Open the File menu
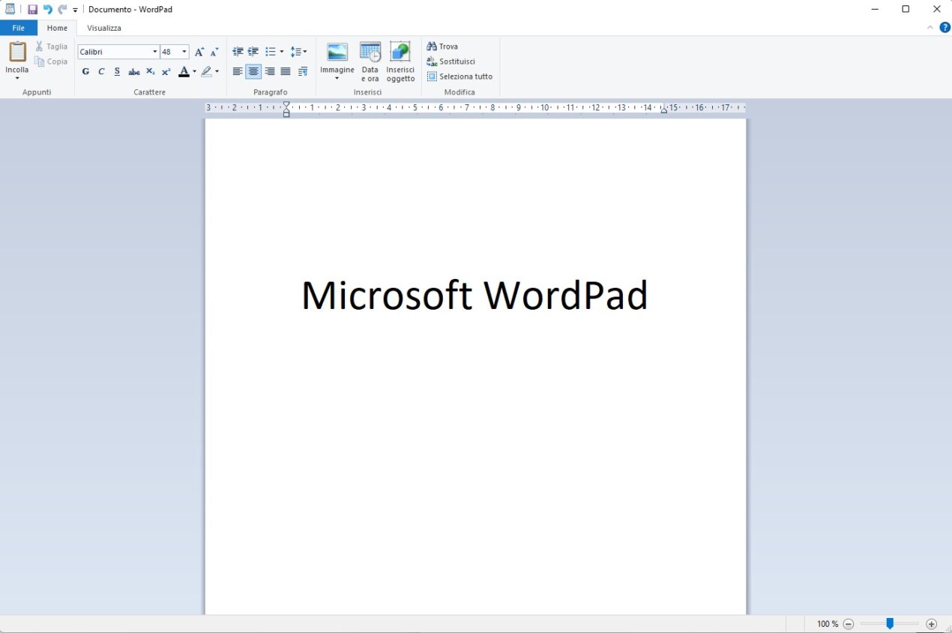Screen dimensions: 952x633 (18, 28)
